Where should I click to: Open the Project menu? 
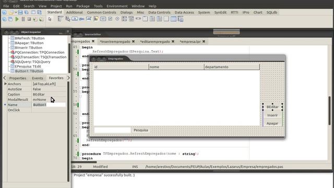[56, 6]
